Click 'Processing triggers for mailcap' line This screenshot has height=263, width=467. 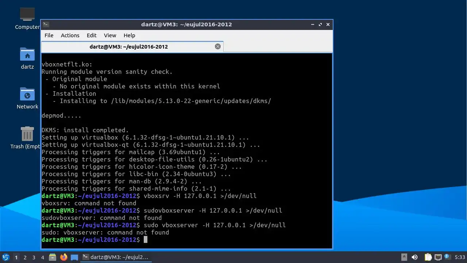[x=131, y=152]
